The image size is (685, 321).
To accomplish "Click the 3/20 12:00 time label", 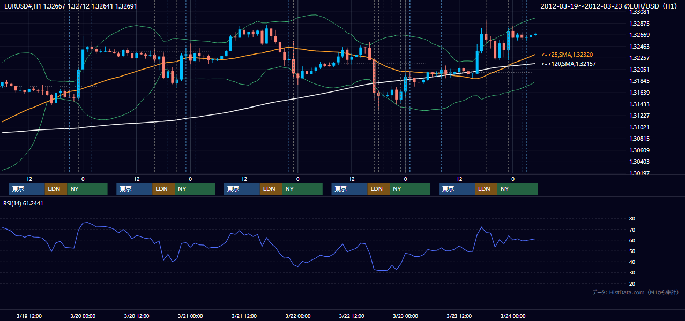I will click(x=136, y=316).
